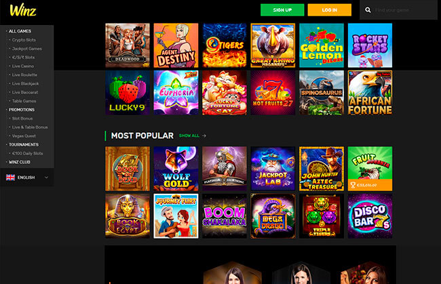Open the Tournaments sidebar section
The width and height of the screenshot is (441, 284).
tap(24, 144)
